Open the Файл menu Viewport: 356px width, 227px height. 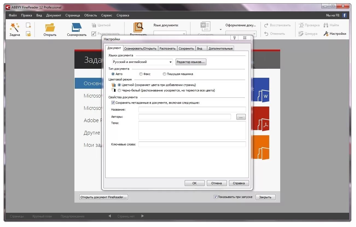(x=13, y=15)
